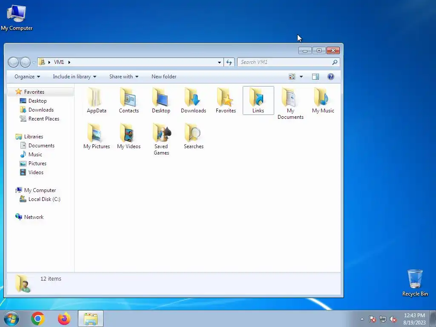
Task: Open the Windows Start menu
Action: 11,318
